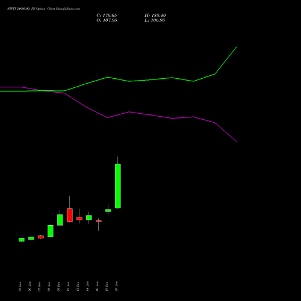Viewport: 301px width, 301px height.
Task: Select the first green candle for 05 Jan
Action: pyautogui.click(x=22, y=240)
